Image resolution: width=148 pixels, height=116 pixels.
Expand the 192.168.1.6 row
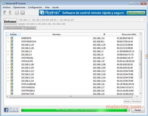8,54
